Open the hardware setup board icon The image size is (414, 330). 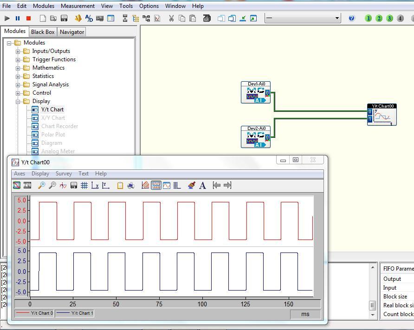tap(100, 18)
